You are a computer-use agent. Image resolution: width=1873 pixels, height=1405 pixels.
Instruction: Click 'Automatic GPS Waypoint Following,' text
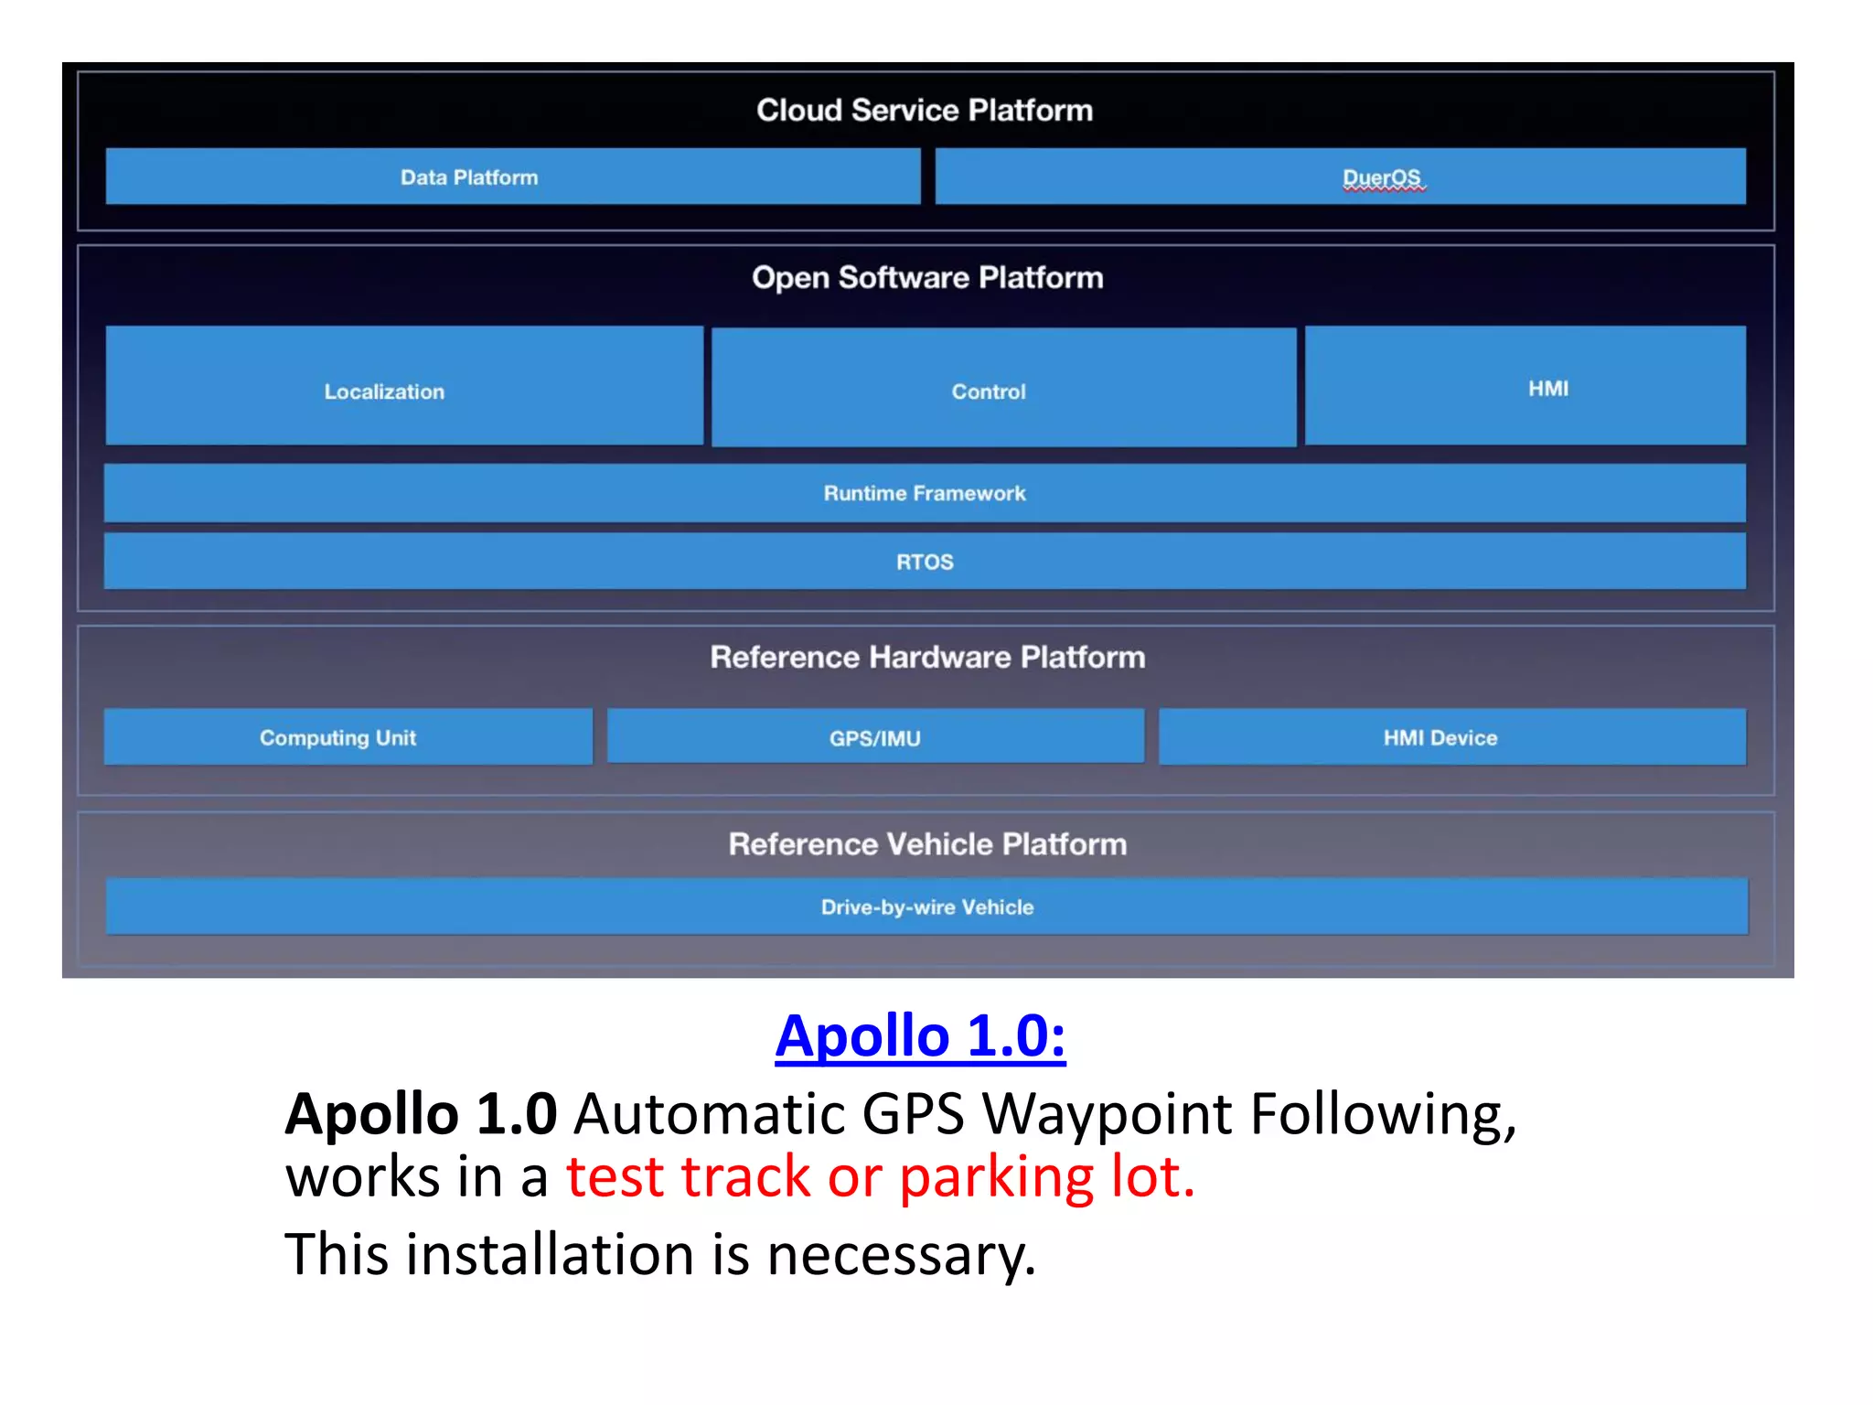tap(1045, 1116)
